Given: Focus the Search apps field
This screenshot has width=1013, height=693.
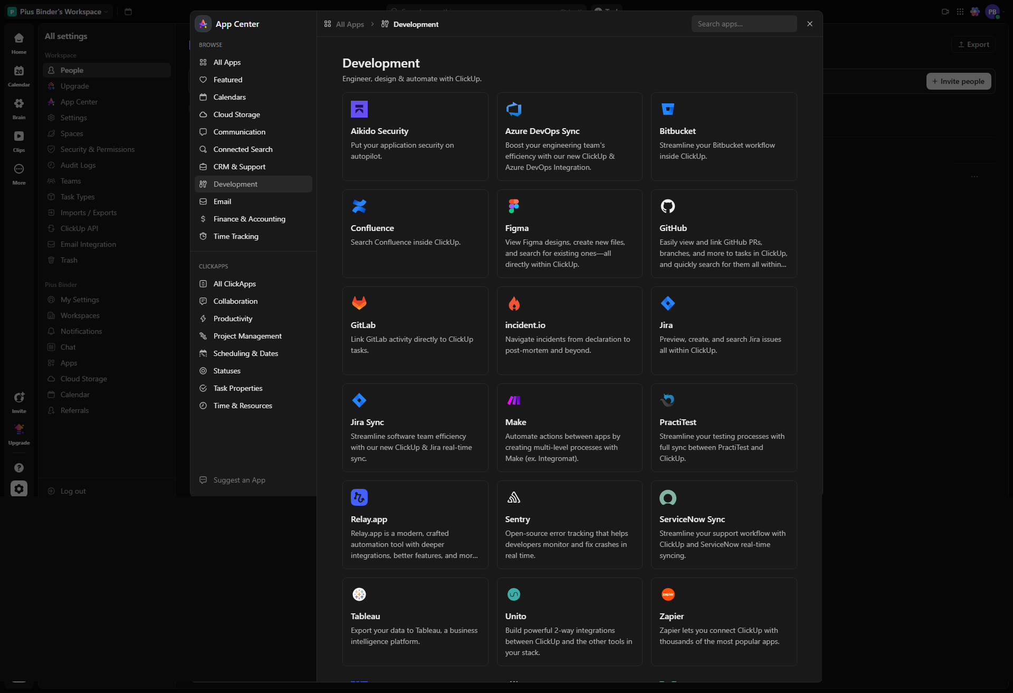Looking at the screenshot, I should [x=744, y=24].
